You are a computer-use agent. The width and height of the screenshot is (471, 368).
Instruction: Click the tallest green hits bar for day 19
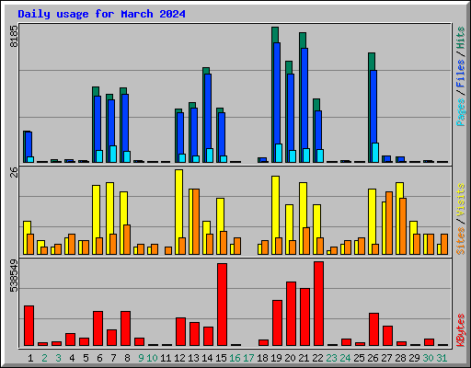275,35
